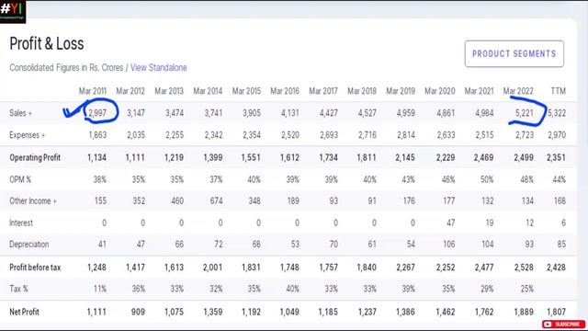Click Net Profit value 909

click(138, 312)
